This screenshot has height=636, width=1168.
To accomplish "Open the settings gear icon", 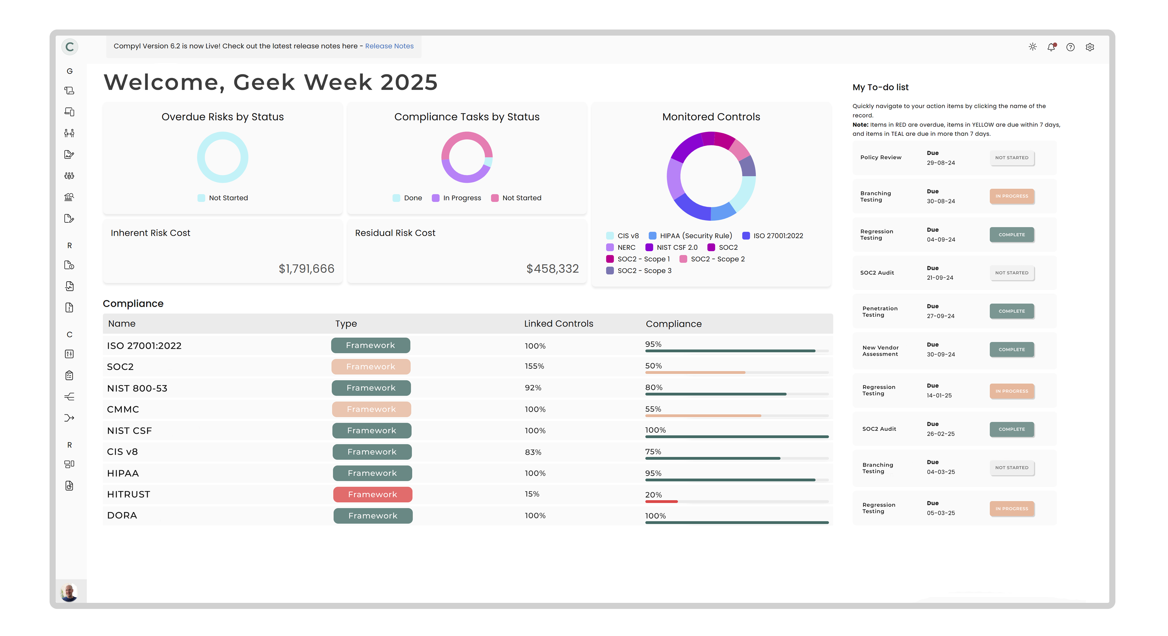I will coord(1090,47).
